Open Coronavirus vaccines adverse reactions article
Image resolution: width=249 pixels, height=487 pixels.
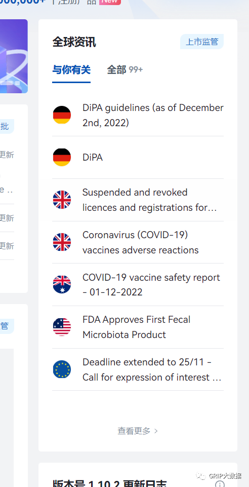pos(141,242)
